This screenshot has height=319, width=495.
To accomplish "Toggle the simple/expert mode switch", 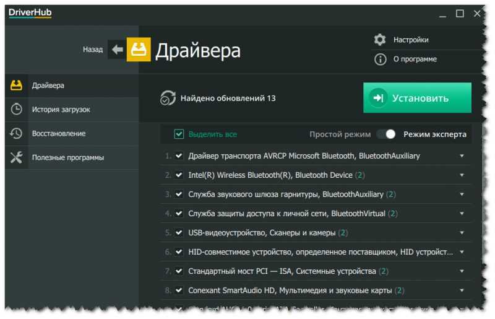I will pos(386,134).
